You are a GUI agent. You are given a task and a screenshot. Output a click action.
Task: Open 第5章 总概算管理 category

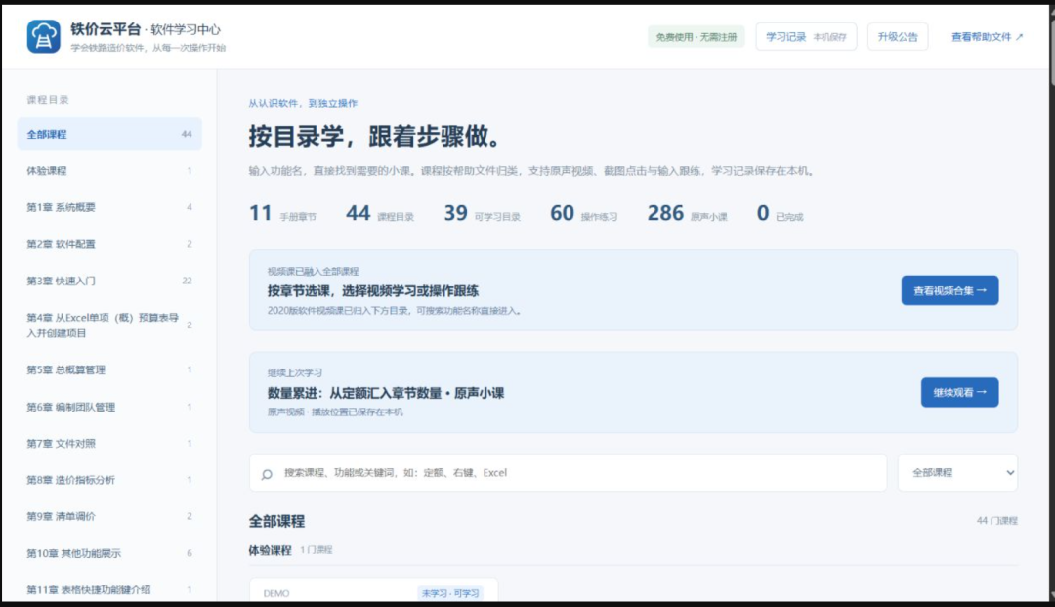(109, 369)
